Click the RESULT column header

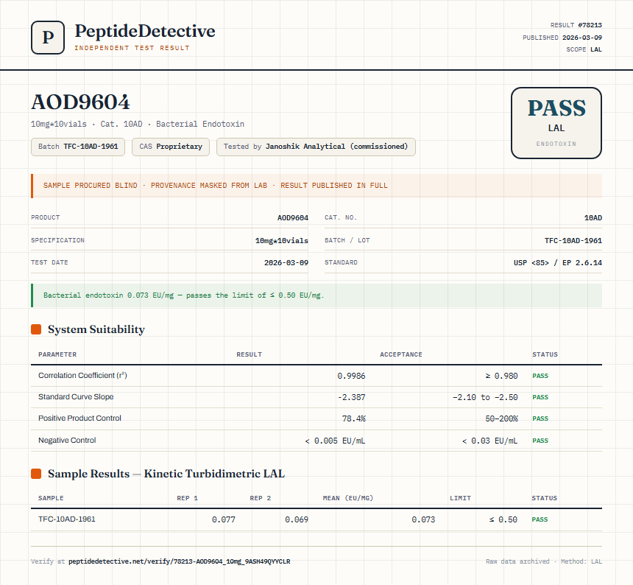[x=249, y=354]
